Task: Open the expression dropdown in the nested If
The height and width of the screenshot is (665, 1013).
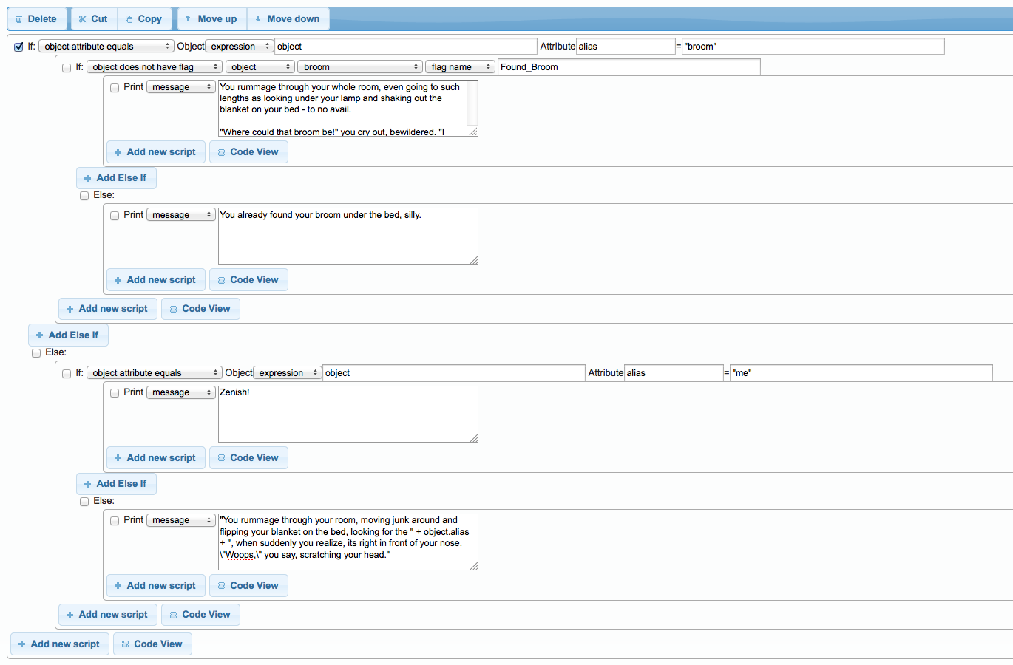Action: coord(287,372)
